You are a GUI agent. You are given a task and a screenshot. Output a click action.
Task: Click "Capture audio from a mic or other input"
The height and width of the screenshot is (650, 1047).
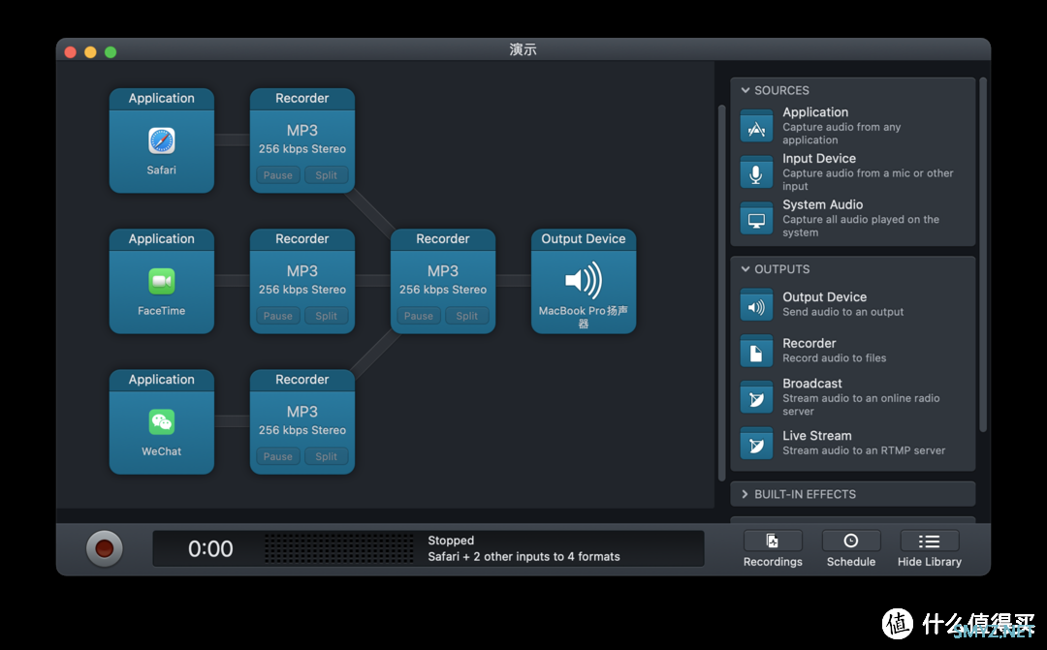tap(868, 179)
